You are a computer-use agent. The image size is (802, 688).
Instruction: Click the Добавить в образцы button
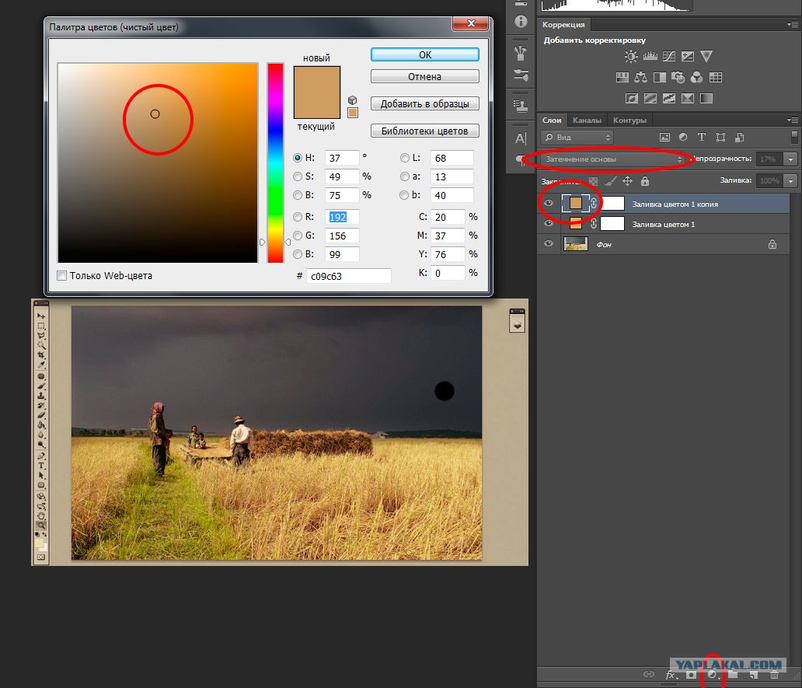click(424, 104)
